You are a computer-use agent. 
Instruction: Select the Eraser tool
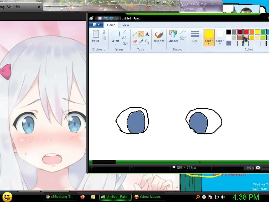(135, 41)
